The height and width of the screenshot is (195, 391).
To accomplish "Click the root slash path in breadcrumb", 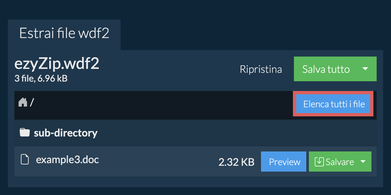I will click(32, 103).
